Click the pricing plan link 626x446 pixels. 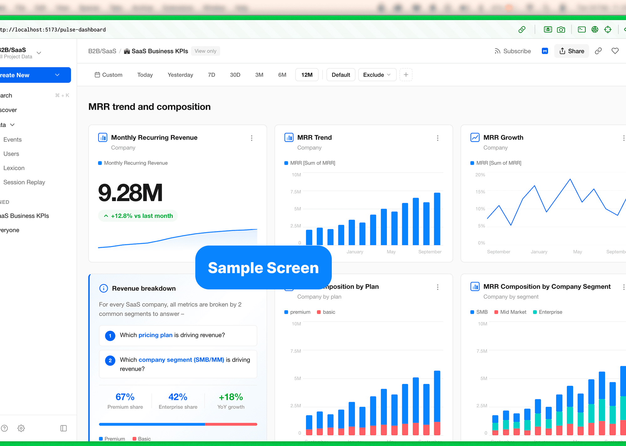coord(155,335)
